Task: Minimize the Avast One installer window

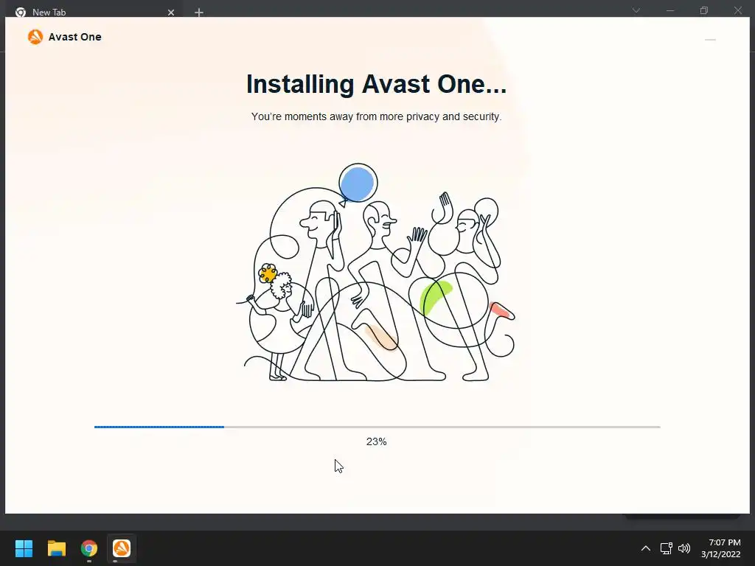Action: (x=710, y=40)
